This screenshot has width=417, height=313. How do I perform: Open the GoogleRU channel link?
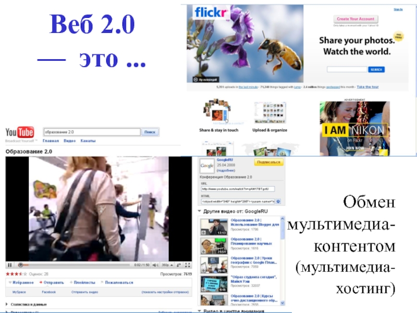225,160
